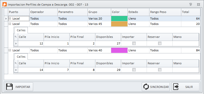Screen dimensions: 204x94
Task: Click the search magnifier in second Calles grid
Action: pos(16,63)
